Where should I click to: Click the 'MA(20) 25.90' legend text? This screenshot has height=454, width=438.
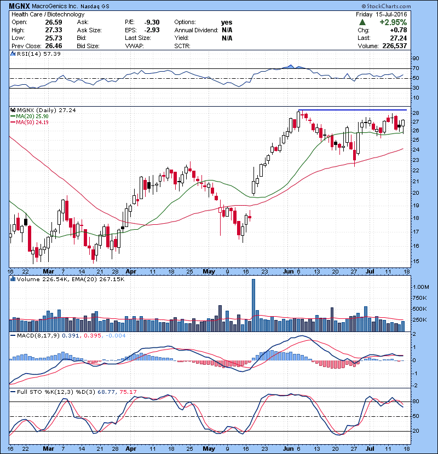32,116
